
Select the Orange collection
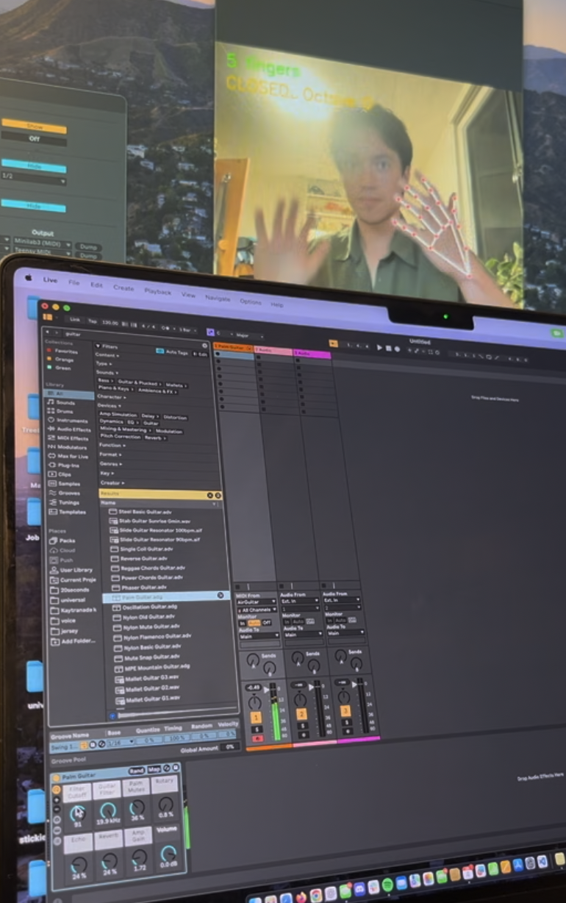[59, 360]
